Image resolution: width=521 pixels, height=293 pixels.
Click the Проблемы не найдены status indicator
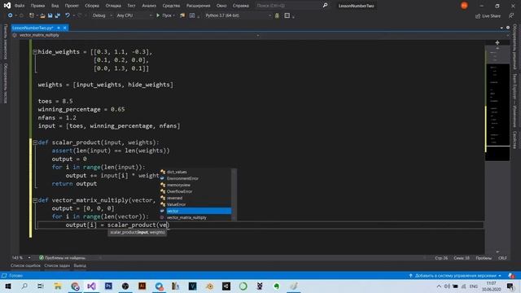coord(62,258)
